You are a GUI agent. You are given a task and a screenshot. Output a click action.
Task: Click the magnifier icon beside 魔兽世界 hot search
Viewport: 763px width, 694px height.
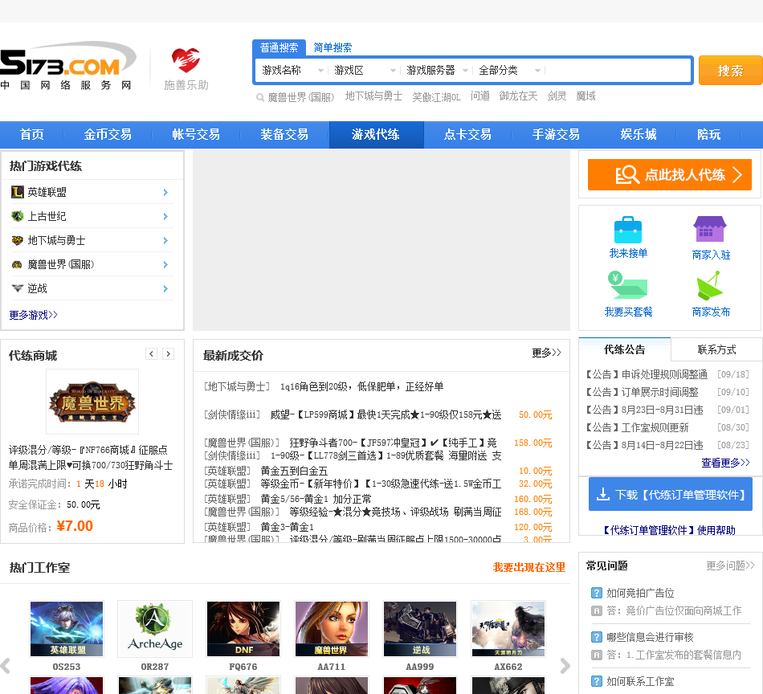tap(260, 97)
